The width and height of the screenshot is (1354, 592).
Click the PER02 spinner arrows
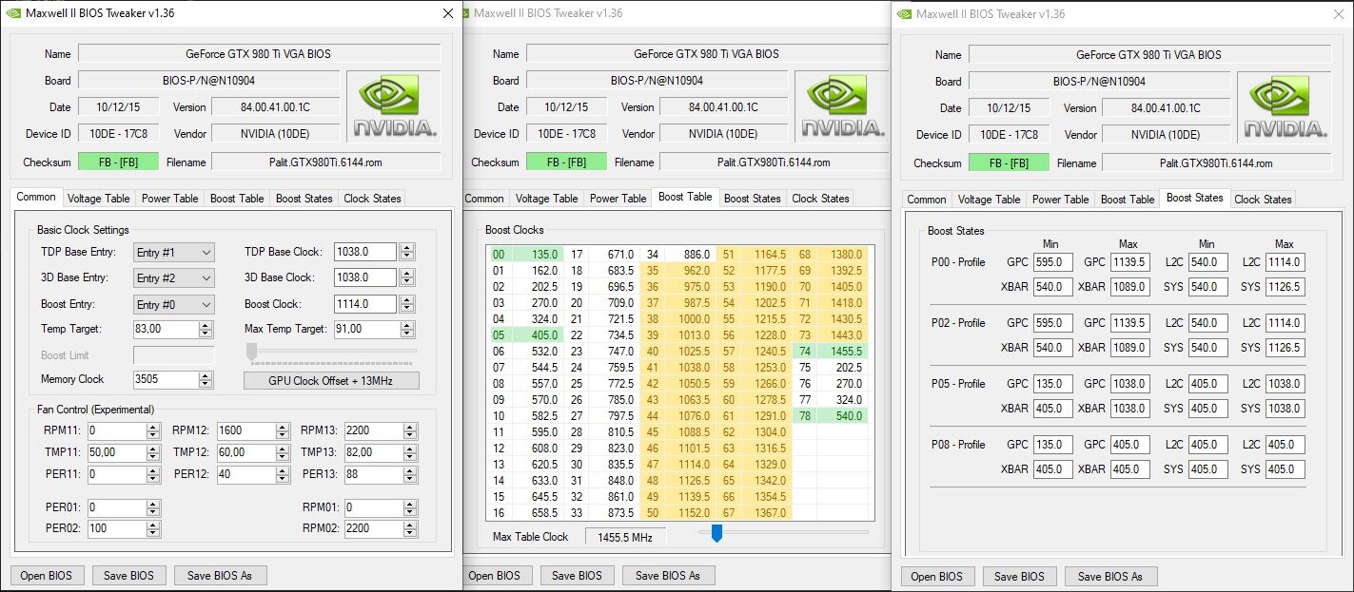[x=154, y=528]
